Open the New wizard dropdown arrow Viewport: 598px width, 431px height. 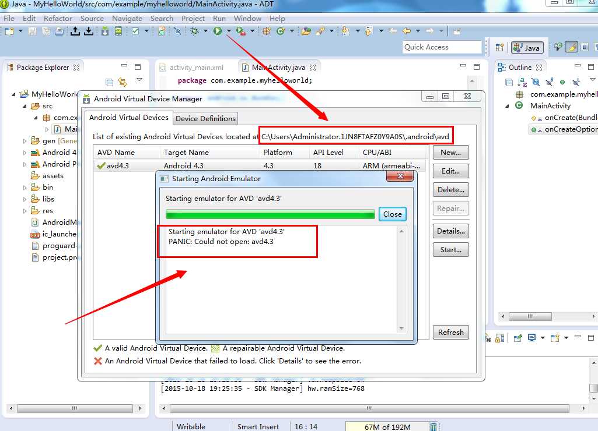click(20, 31)
